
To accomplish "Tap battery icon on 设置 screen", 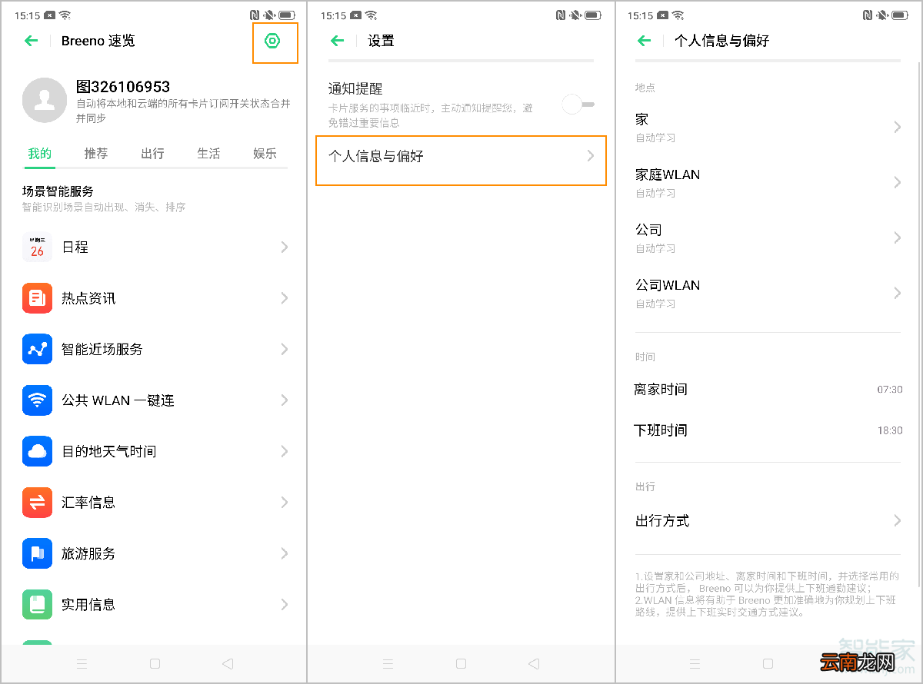I will (x=593, y=15).
